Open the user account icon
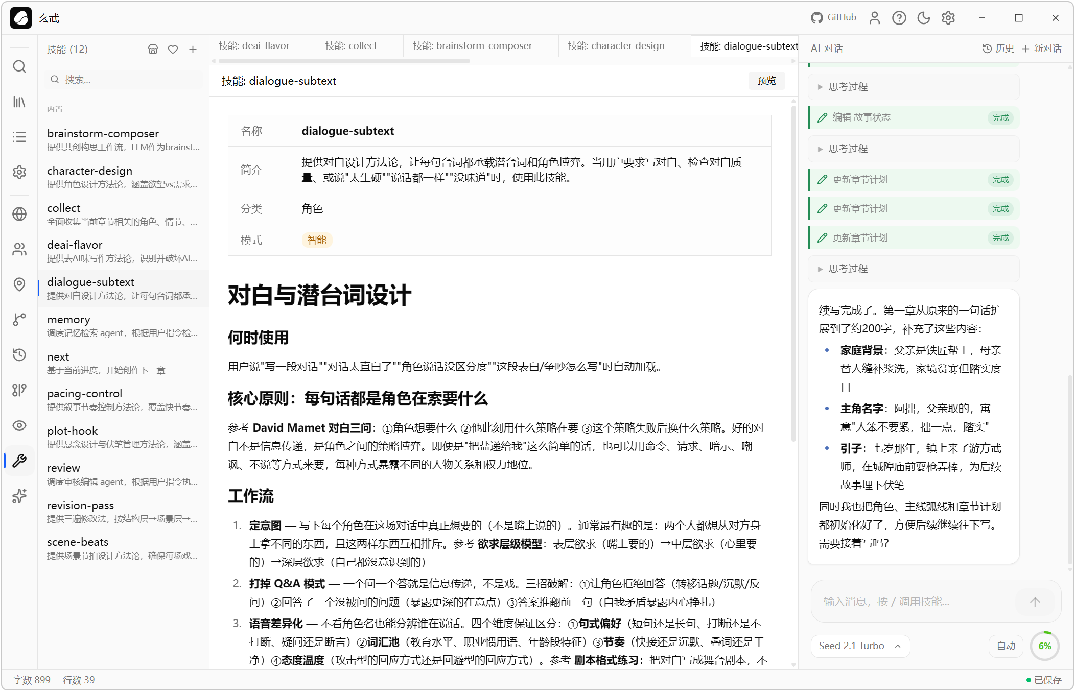1075x691 pixels. tap(875, 18)
